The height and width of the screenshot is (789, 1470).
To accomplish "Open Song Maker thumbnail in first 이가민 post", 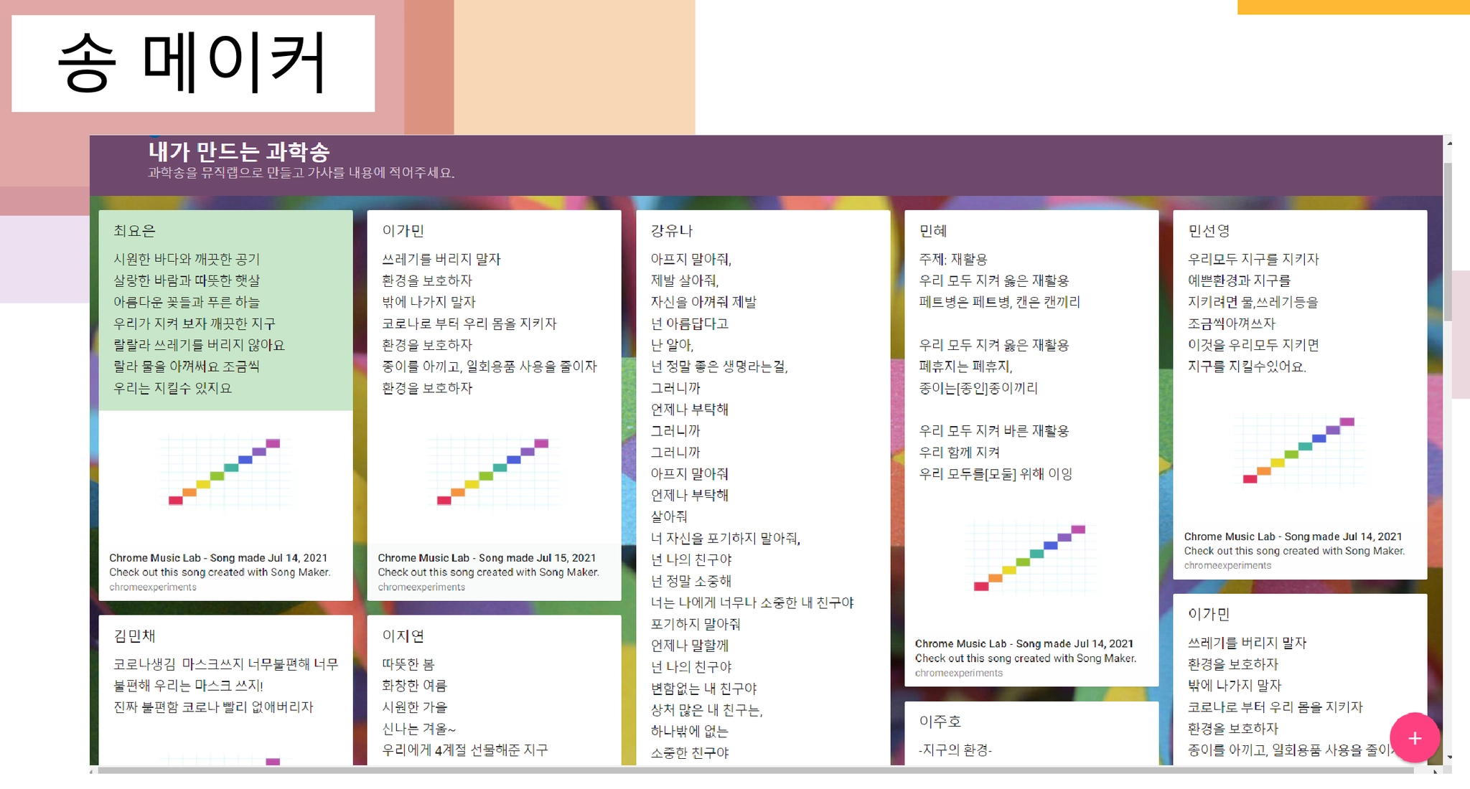I will click(494, 471).
